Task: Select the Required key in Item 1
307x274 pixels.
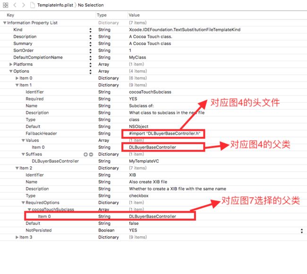Action: pos(34,99)
